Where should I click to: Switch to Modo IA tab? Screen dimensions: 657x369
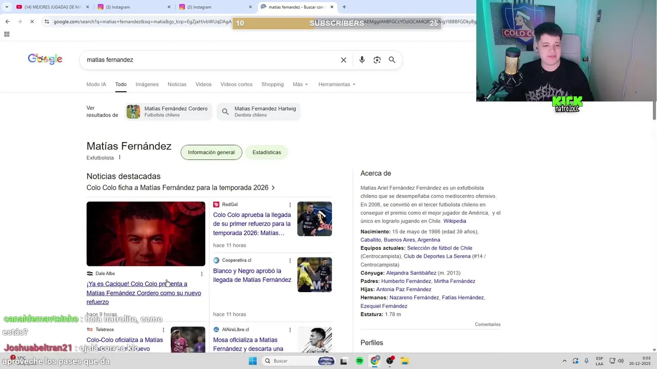(x=96, y=85)
